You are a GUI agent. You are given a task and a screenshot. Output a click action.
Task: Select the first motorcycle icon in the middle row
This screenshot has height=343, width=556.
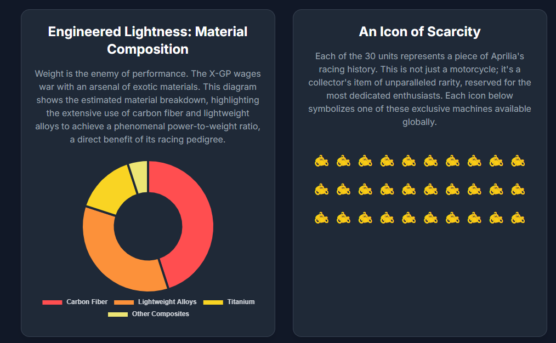point(321,190)
